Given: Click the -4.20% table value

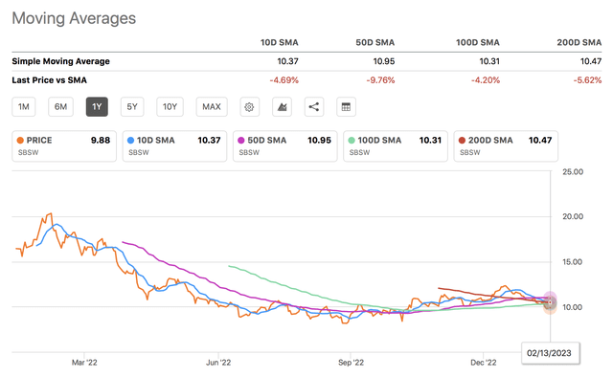Looking at the screenshot, I should 486,80.
